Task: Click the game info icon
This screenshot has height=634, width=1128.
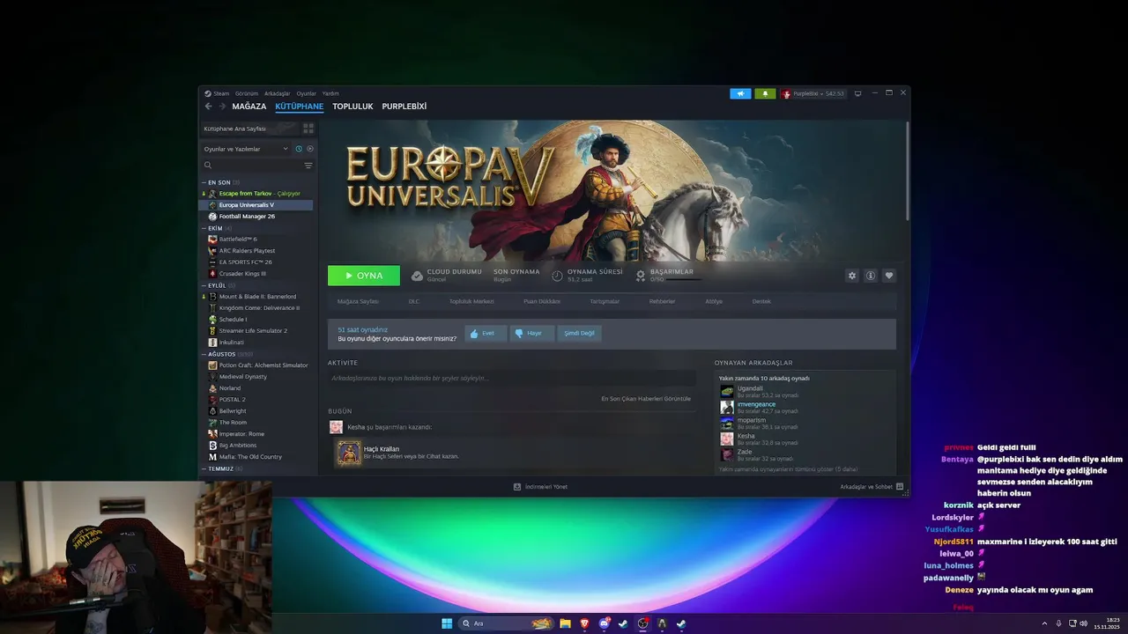Action: point(871,276)
